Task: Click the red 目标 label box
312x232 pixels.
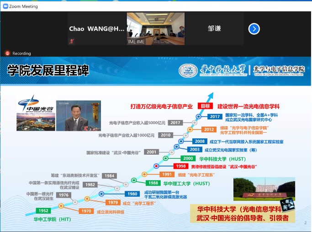Action: (205, 106)
